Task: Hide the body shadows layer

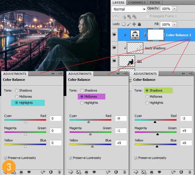Action: [x=114, y=48]
